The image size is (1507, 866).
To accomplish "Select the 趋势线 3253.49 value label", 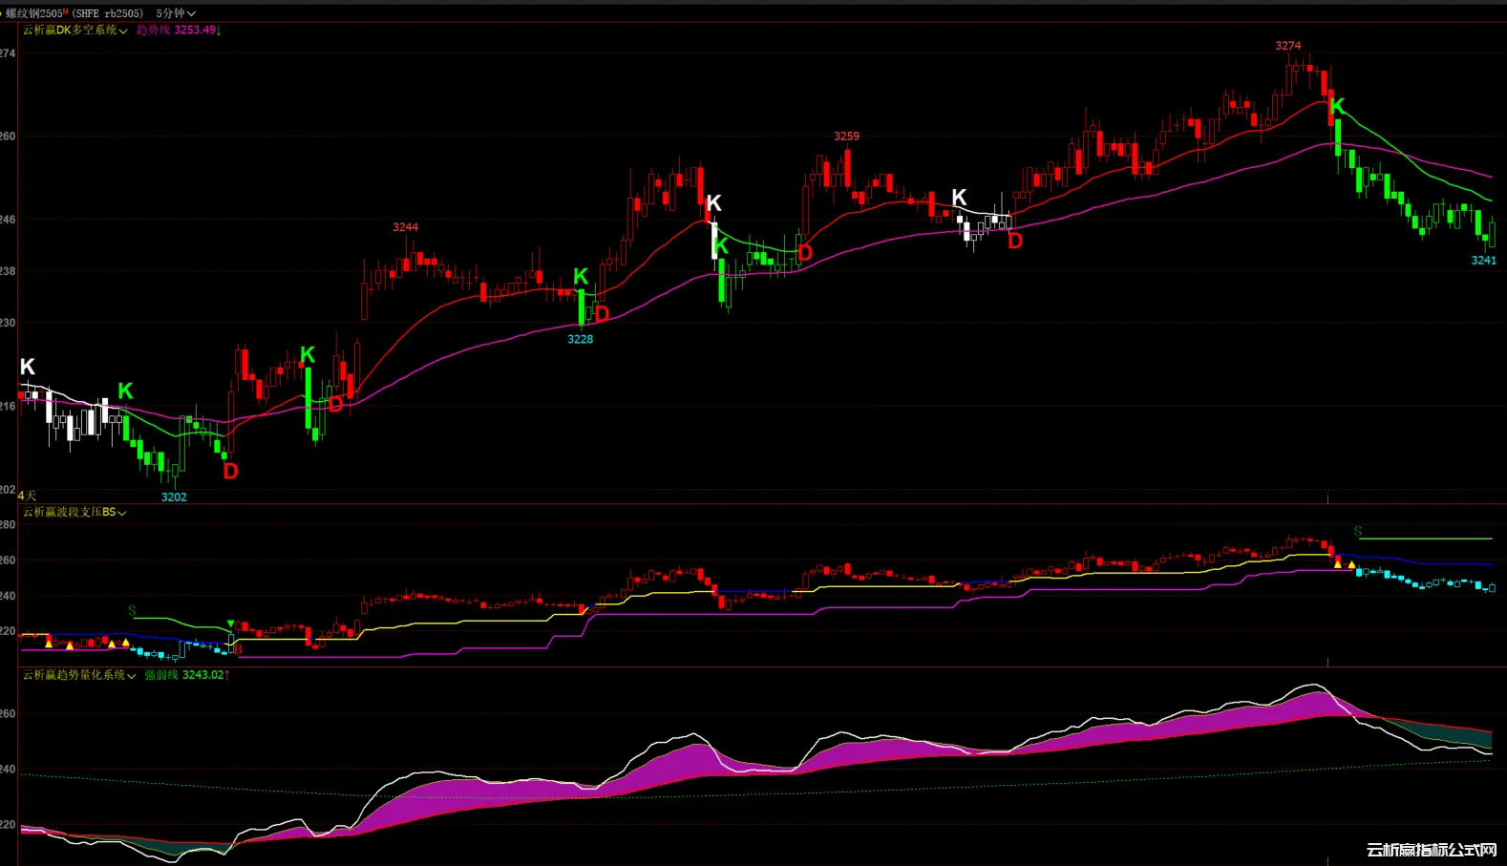I will (179, 31).
